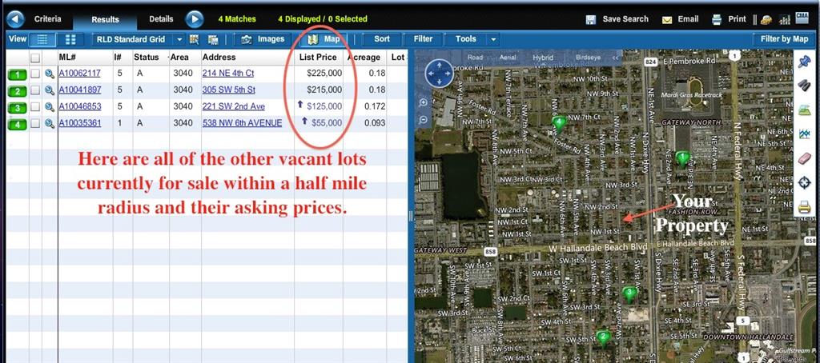The height and width of the screenshot is (363, 820).
Task: Select the eraser tool on map sidebar
Action: 805,158
